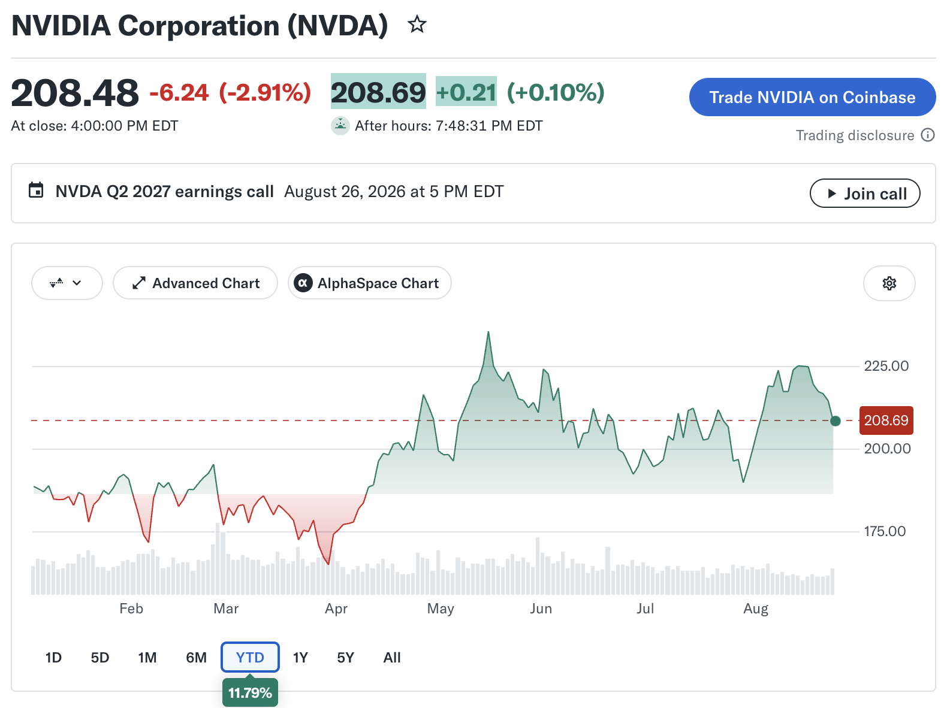Open the Advanced Chart
The height and width of the screenshot is (708, 947).
pyautogui.click(x=195, y=283)
